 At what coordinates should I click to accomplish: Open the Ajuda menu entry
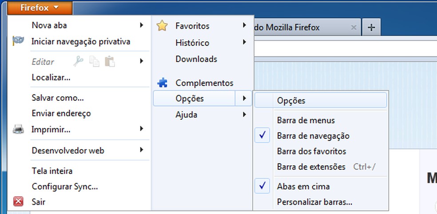click(186, 115)
